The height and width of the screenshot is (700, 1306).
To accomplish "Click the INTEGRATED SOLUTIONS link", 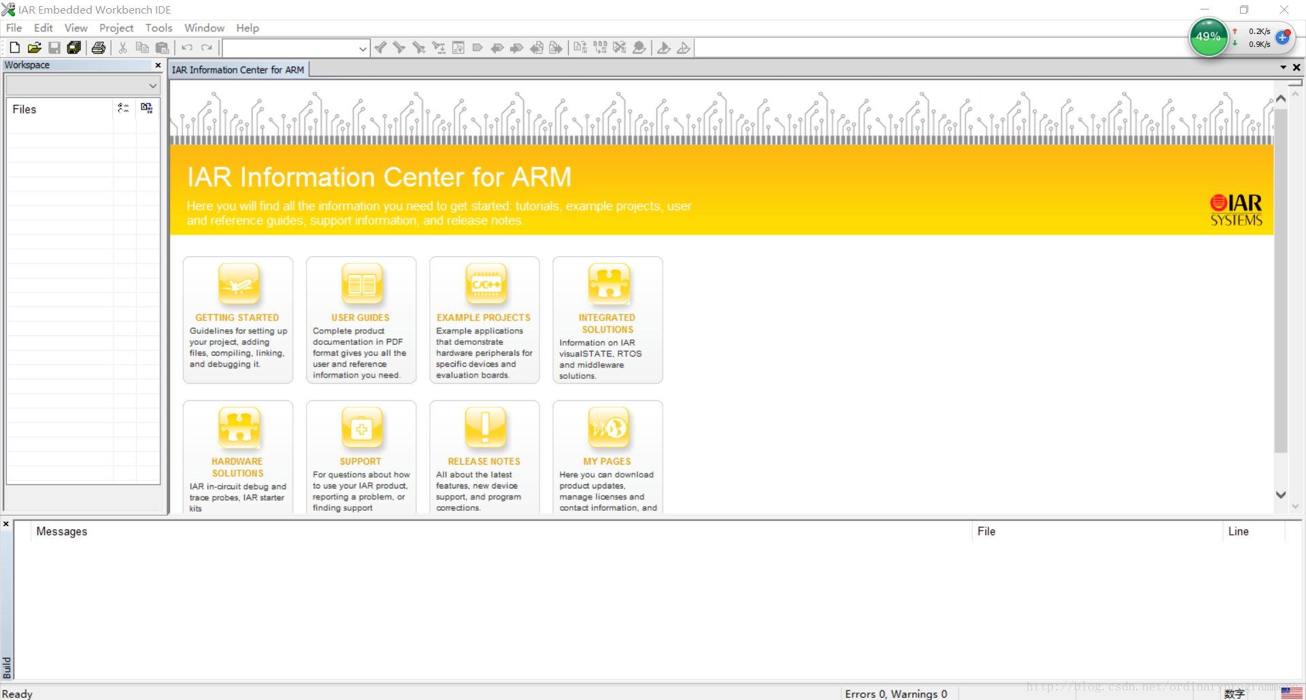I will 607,324.
